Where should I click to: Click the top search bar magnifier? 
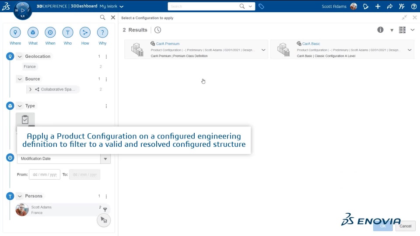[242, 6]
